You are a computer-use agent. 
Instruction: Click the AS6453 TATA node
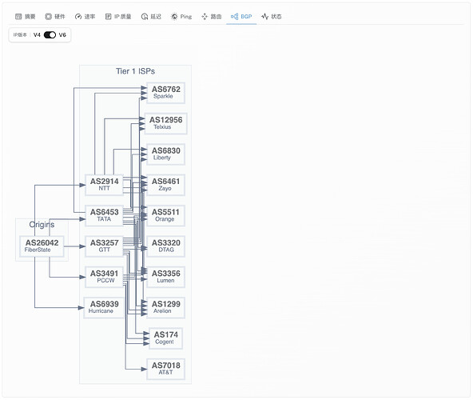[x=104, y=215]
